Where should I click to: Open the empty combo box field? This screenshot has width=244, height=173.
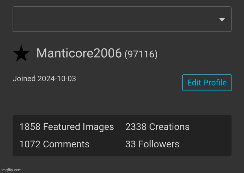coord(114,20)
